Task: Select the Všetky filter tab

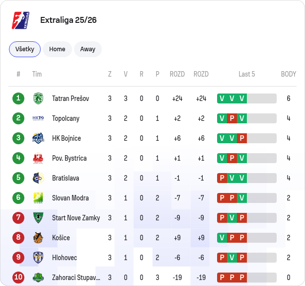Action: pyautogui.click(x=25, y=49)
